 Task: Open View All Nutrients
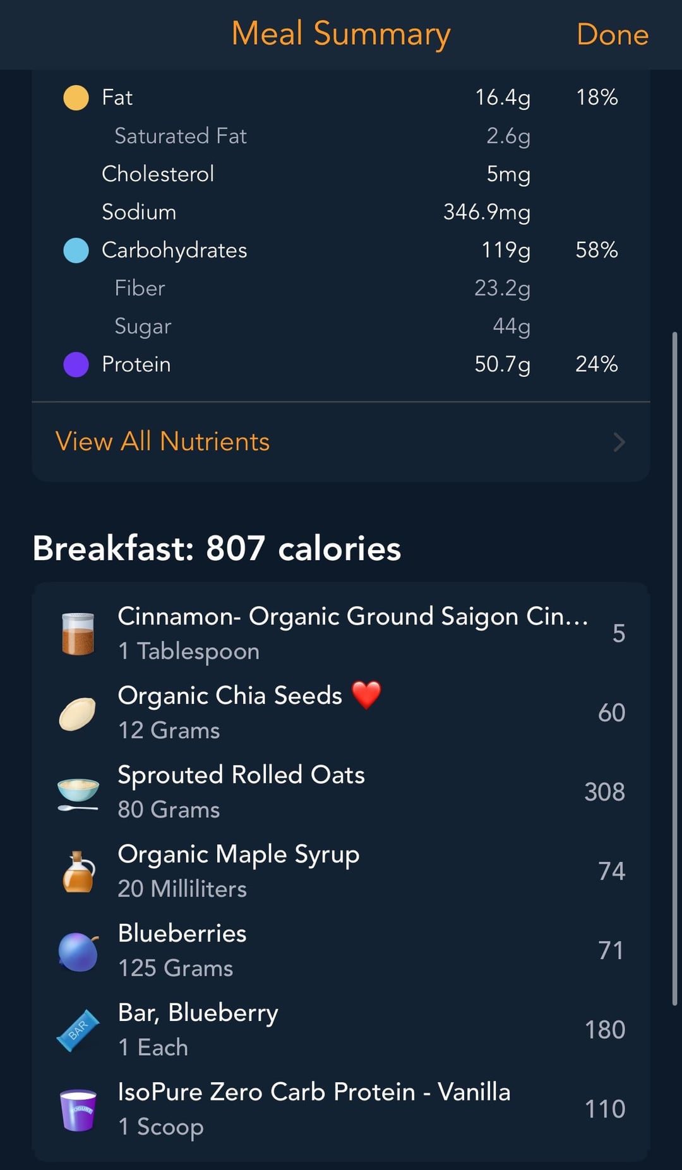[163, 441]
